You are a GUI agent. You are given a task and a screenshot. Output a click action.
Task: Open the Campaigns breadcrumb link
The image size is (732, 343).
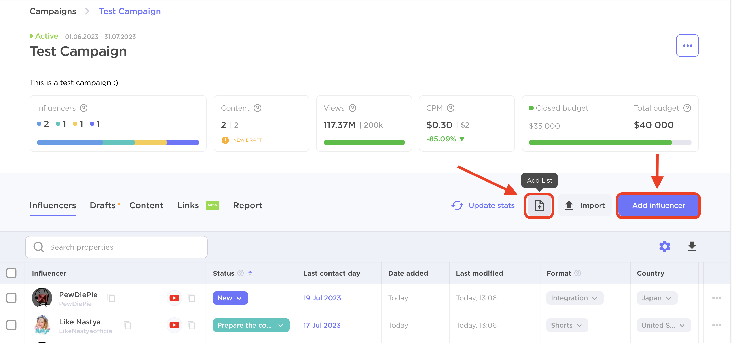tap(53, 11)
